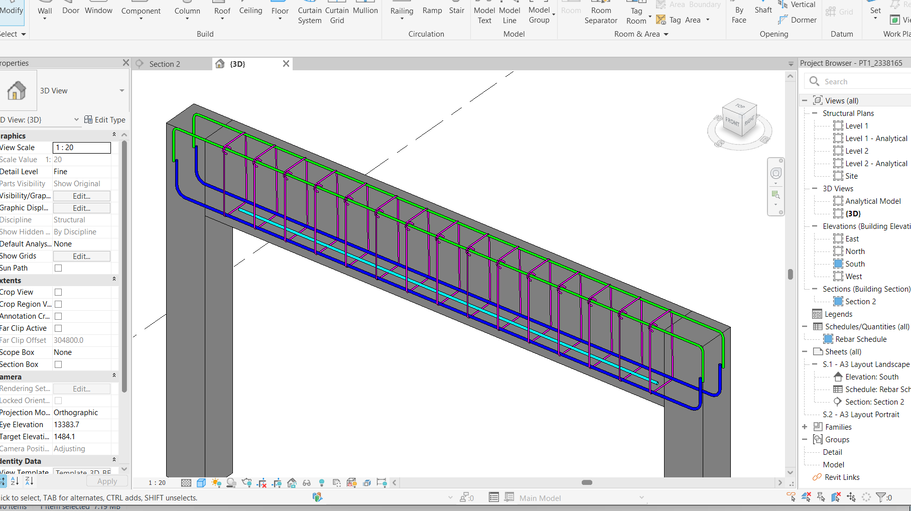Click the Temporary Hide/Isolate glasses icon
This screenshot has width=911, height=511.
(x=307, y=483)
